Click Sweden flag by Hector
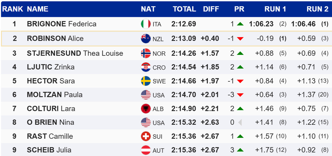332x156 pixels. (146, 81)
